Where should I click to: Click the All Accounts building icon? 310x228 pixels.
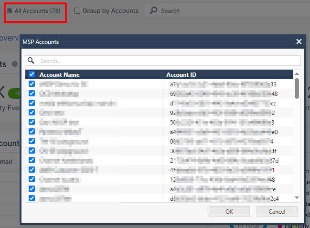tap(9, 10)
